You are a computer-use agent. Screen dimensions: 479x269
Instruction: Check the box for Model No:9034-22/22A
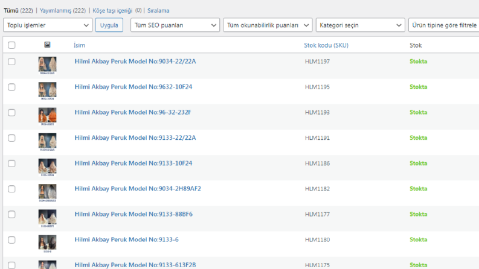(x=11, y=62)
